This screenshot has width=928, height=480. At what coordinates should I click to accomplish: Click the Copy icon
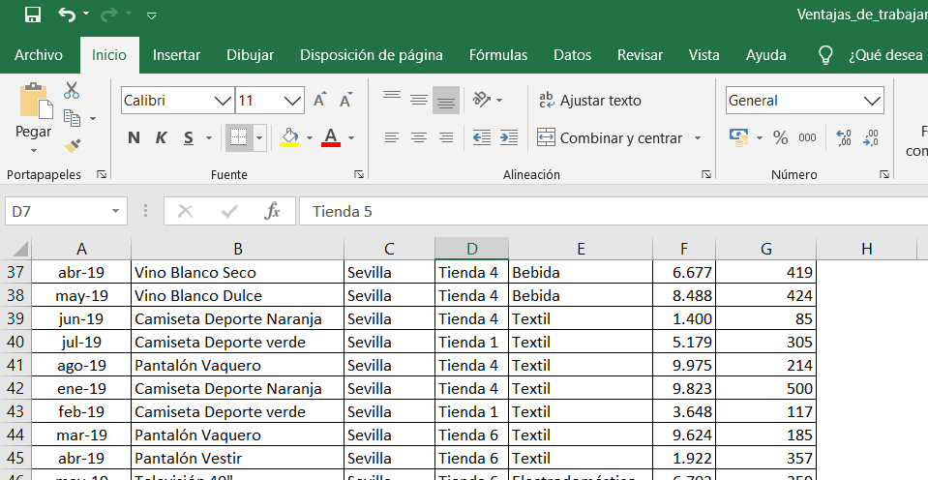tap(73, 118)
